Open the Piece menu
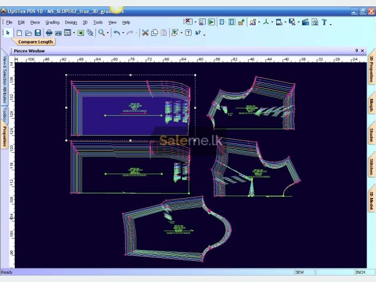The image size is (376, 282). pyautogui.click(x=35, y=22)
